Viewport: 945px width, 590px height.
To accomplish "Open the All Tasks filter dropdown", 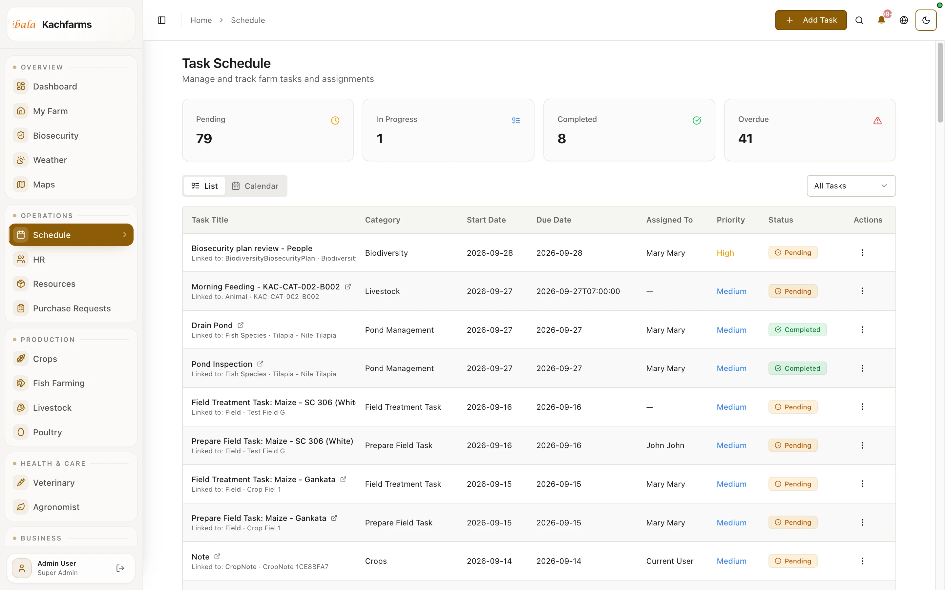I will click(851, 186).
